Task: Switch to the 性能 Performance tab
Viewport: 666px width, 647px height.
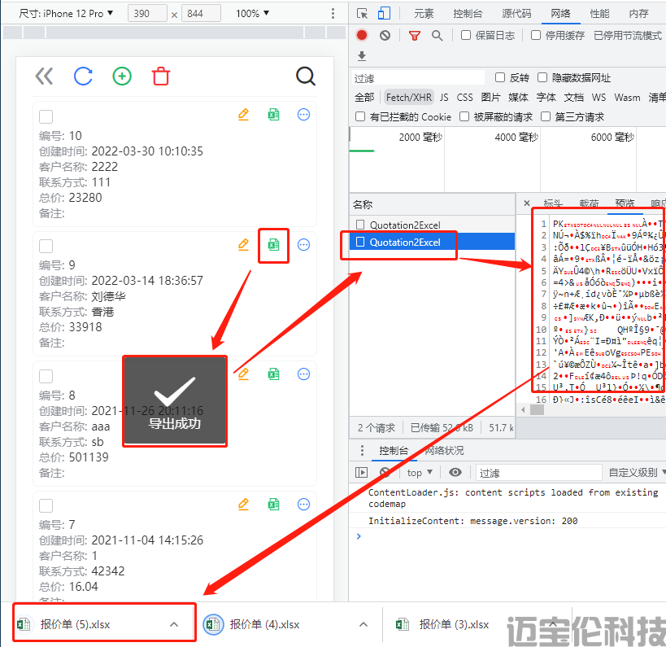Action: 599,14
